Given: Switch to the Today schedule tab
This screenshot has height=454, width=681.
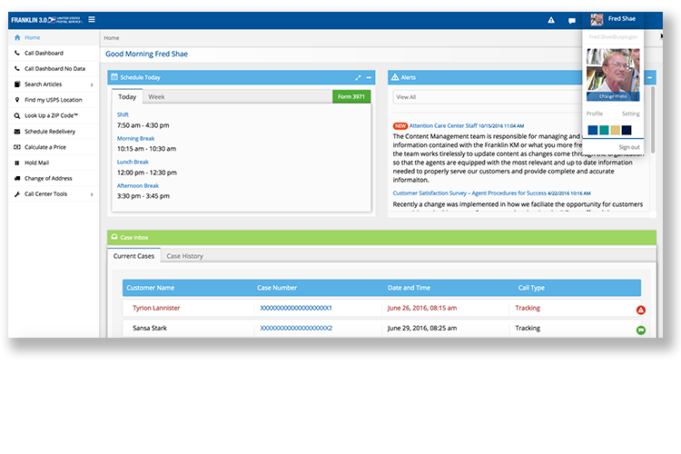Looking at the screenshot, I should point(127,97).
